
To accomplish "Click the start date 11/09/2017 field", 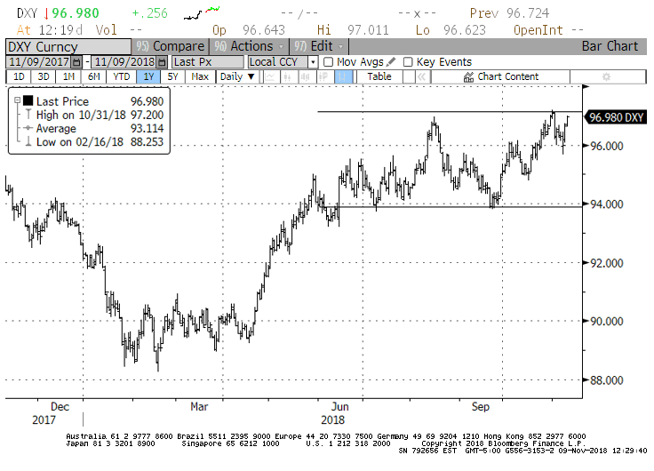I will point(39,62).
